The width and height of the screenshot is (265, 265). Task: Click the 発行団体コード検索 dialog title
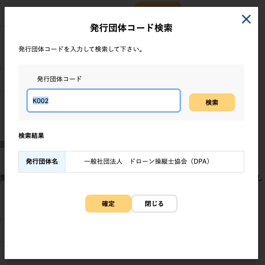point(131,28)
